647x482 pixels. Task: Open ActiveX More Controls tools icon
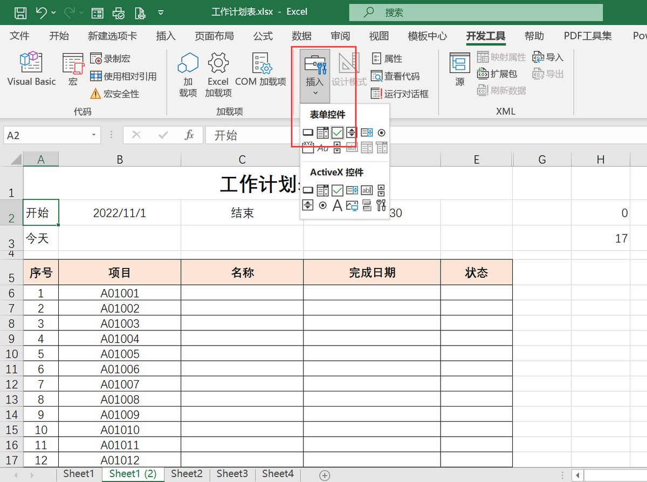(x=381, y=205)
